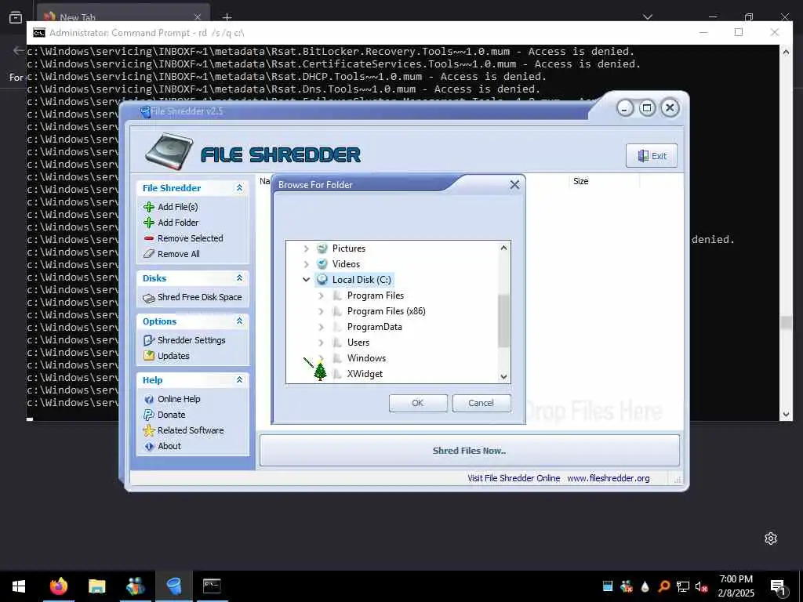Viewport: 803px width, 602px height.
Task: Open File Explorer from the taskbar
Action: [x=96, y=586]
